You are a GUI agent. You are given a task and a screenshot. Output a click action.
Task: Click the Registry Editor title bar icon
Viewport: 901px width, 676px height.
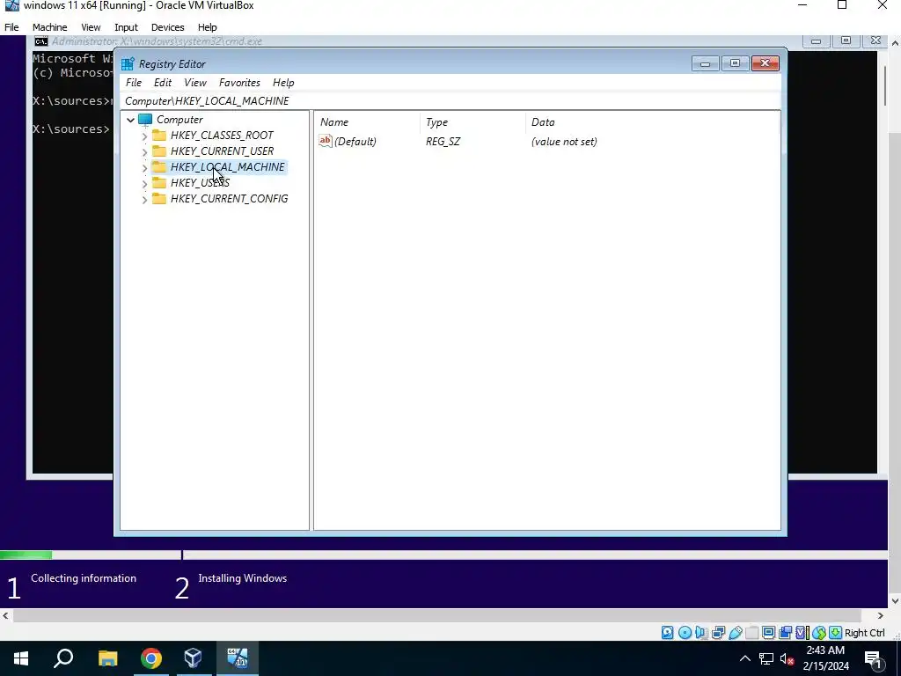pyautogui.click(x=128, y=63)
